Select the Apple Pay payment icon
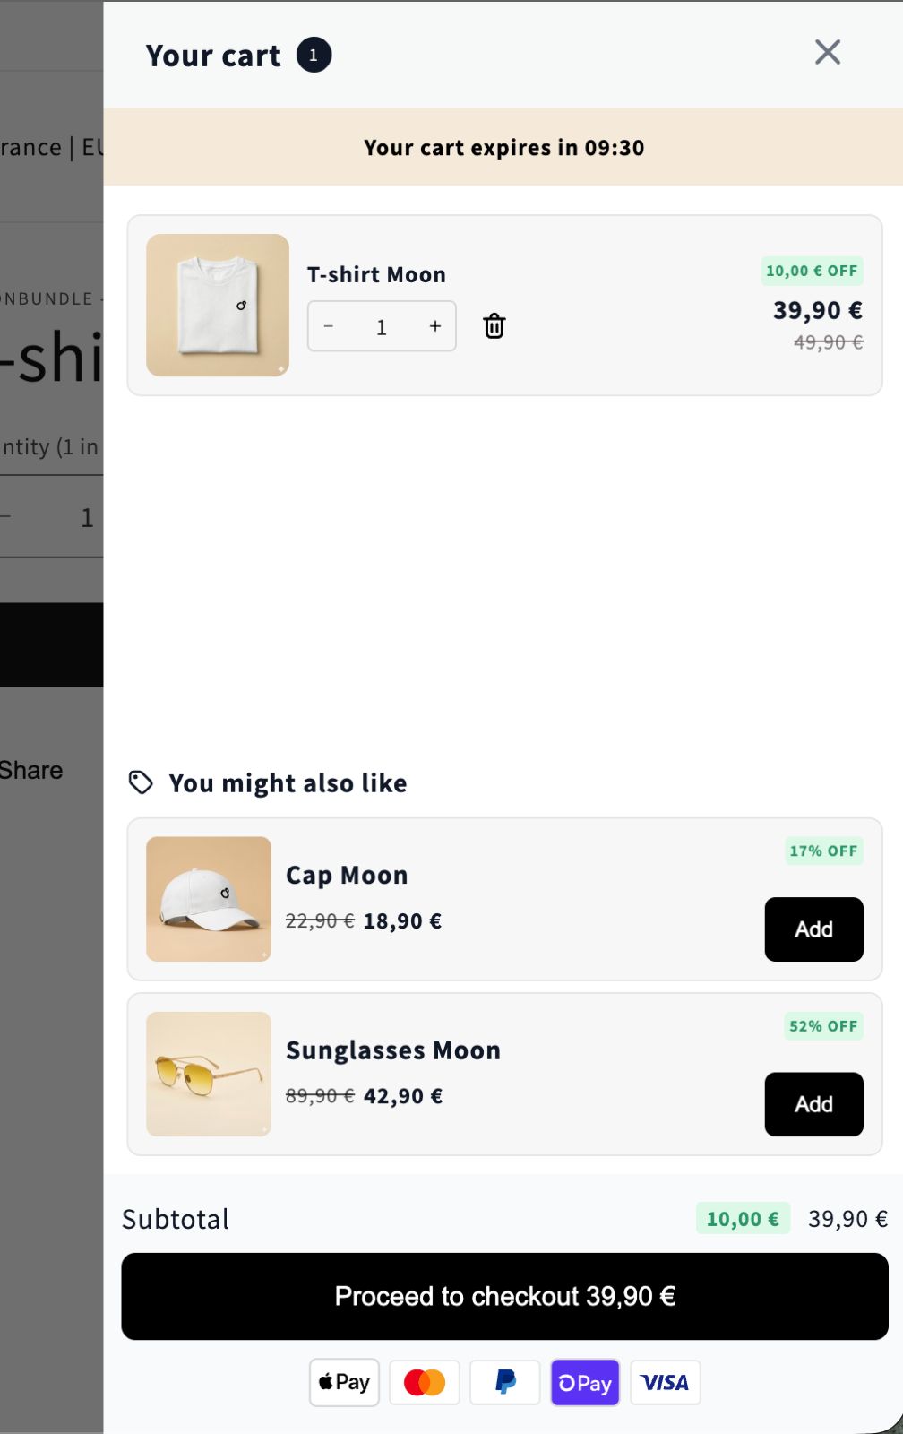The width and height of the screenshot is (903, 1434). [x=343, y=1382]
